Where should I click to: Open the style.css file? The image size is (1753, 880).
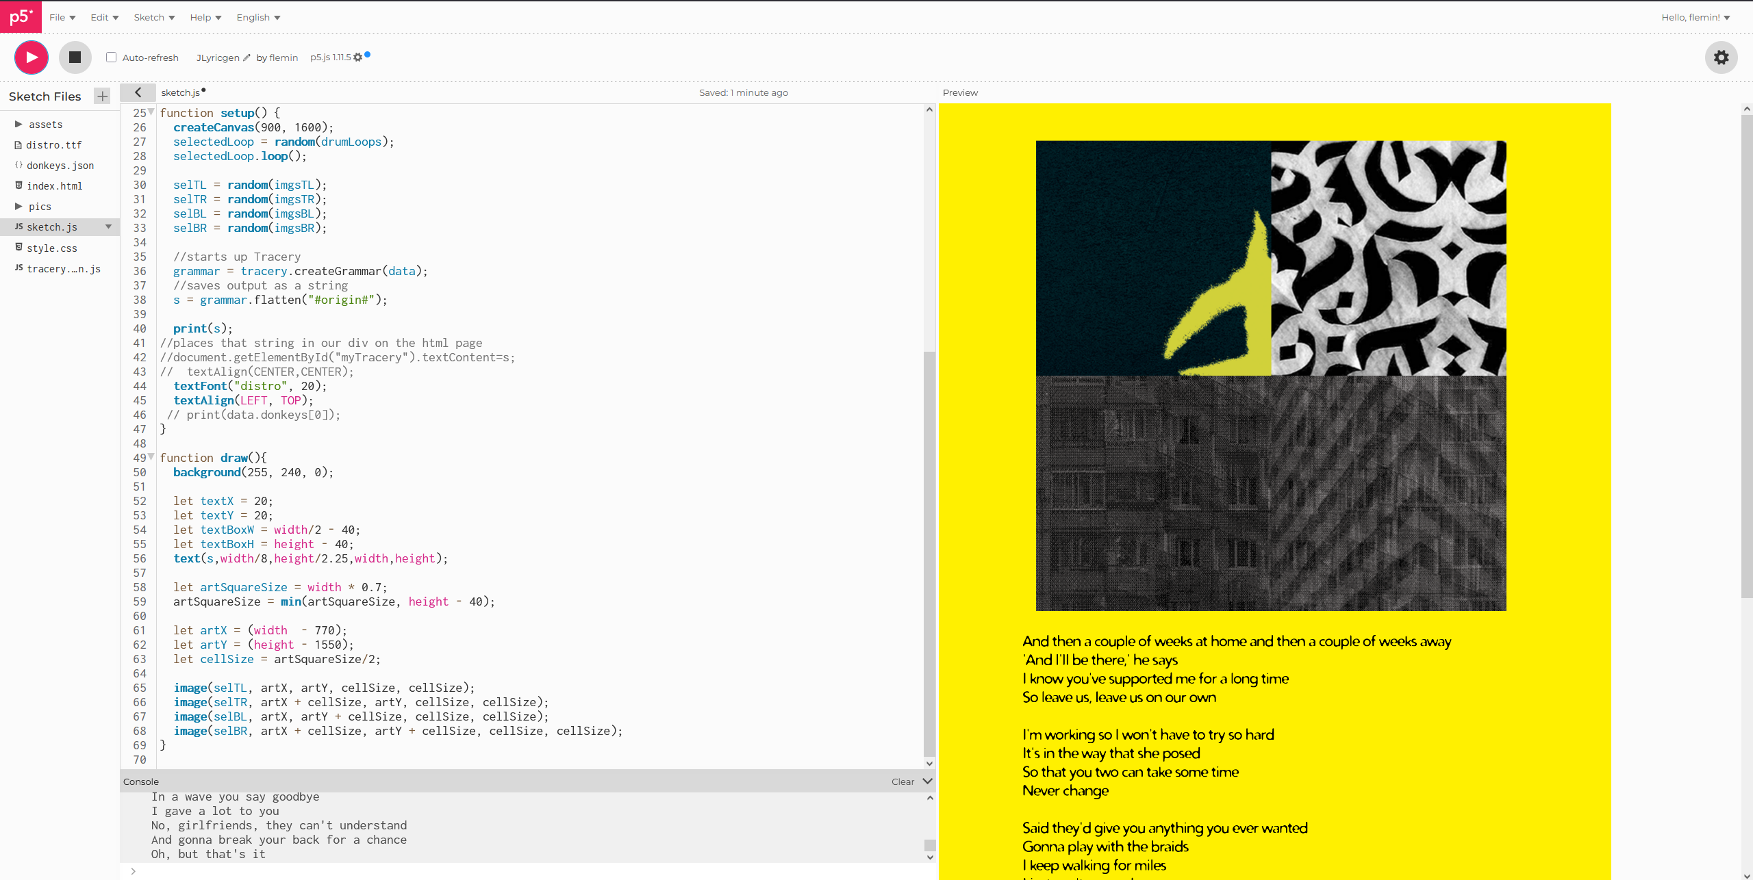[51, 248]
